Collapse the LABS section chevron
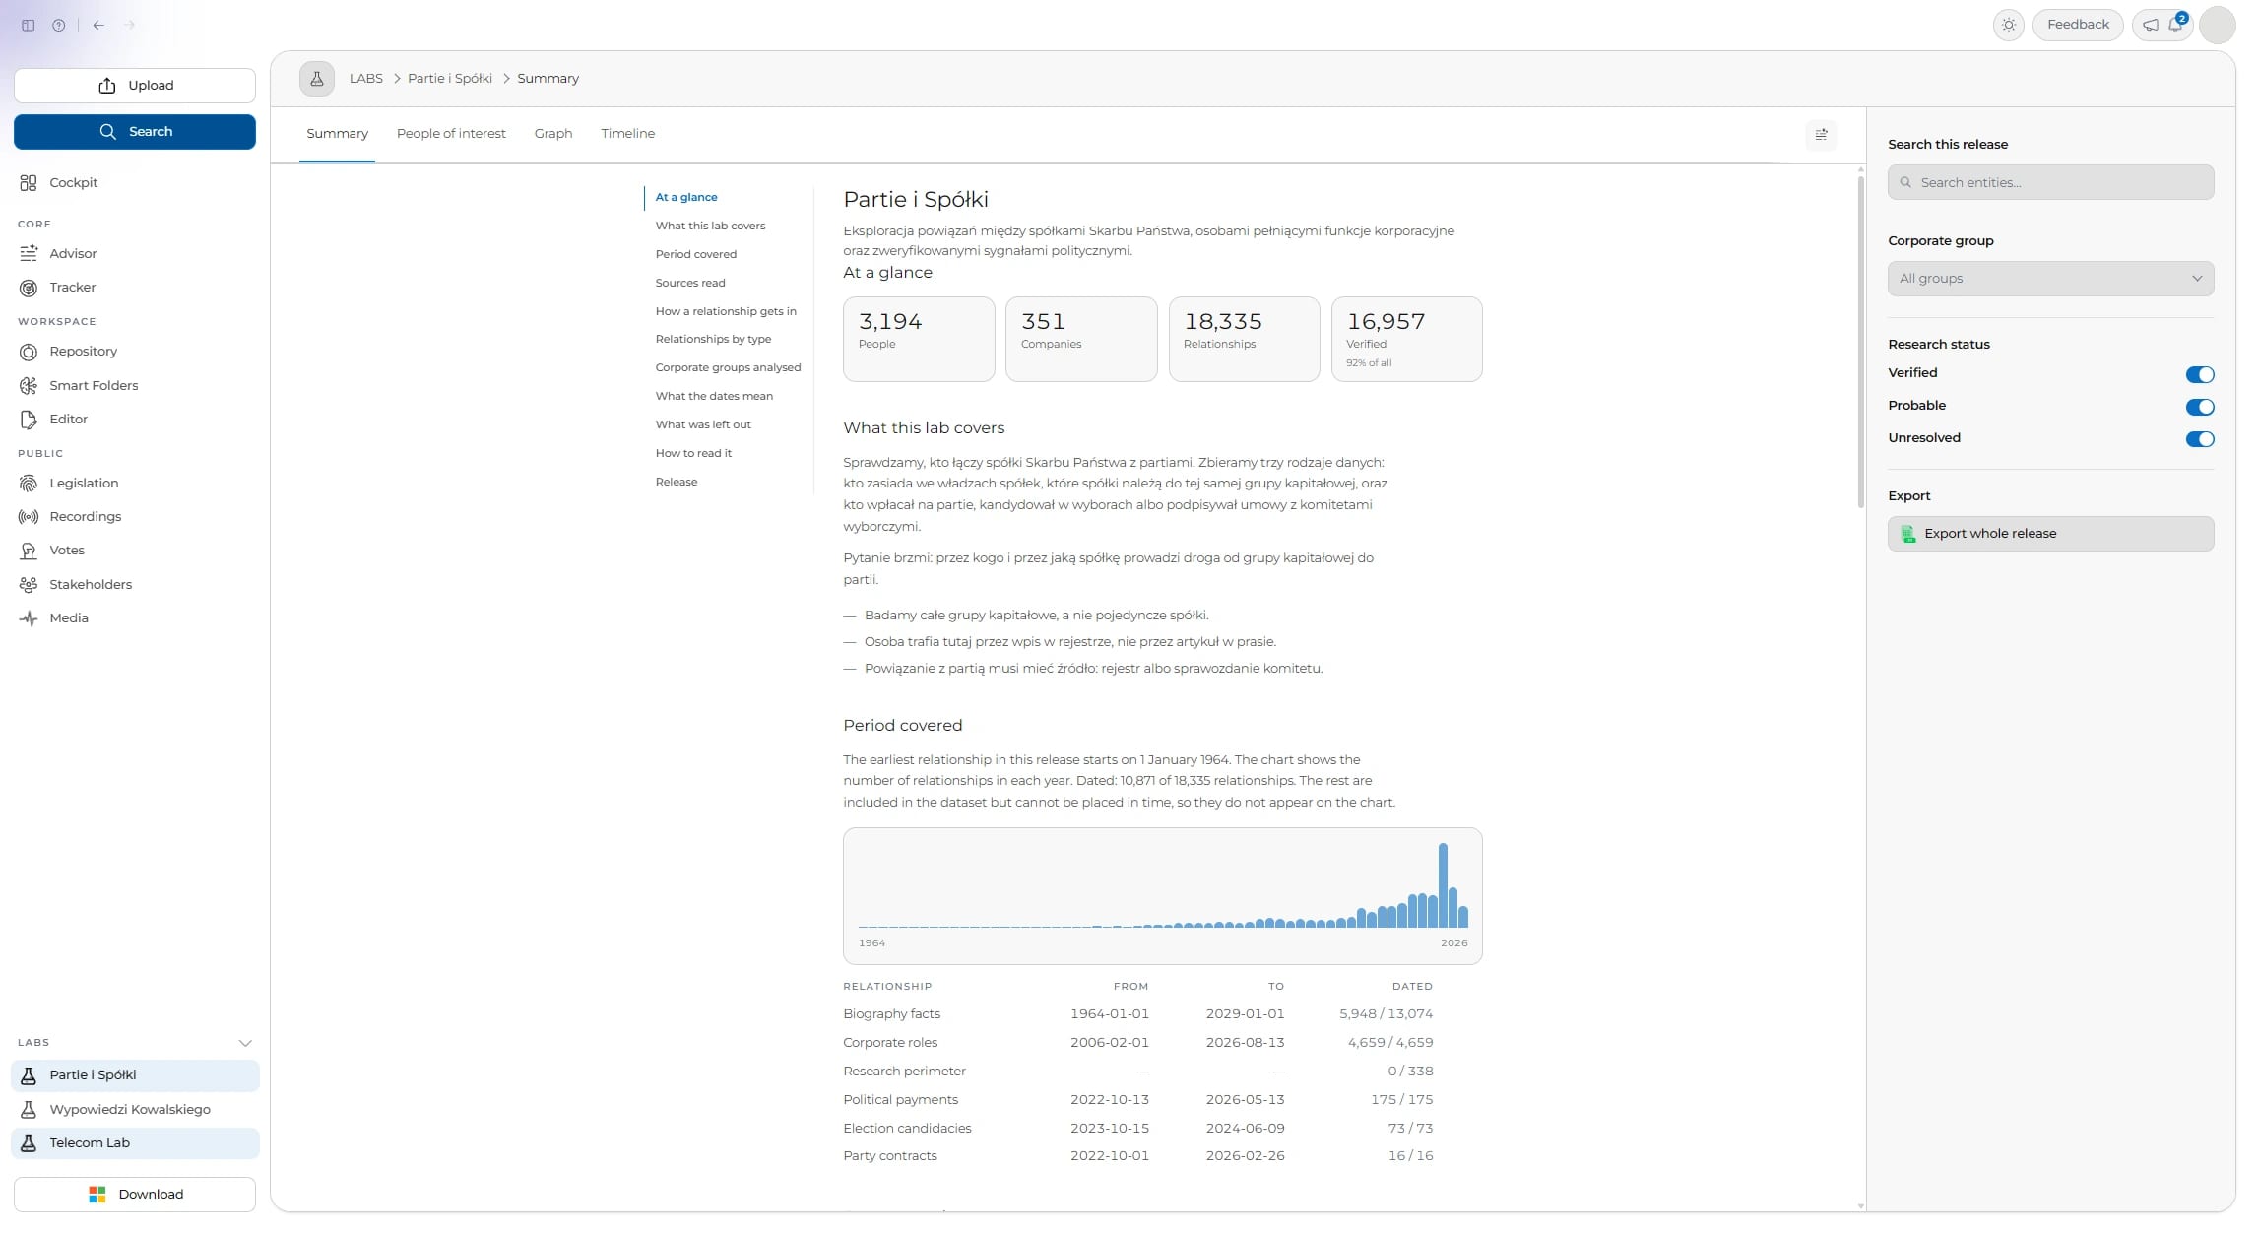The width and height of the screenshot is (2258, 1234). tap(245, 1043)
